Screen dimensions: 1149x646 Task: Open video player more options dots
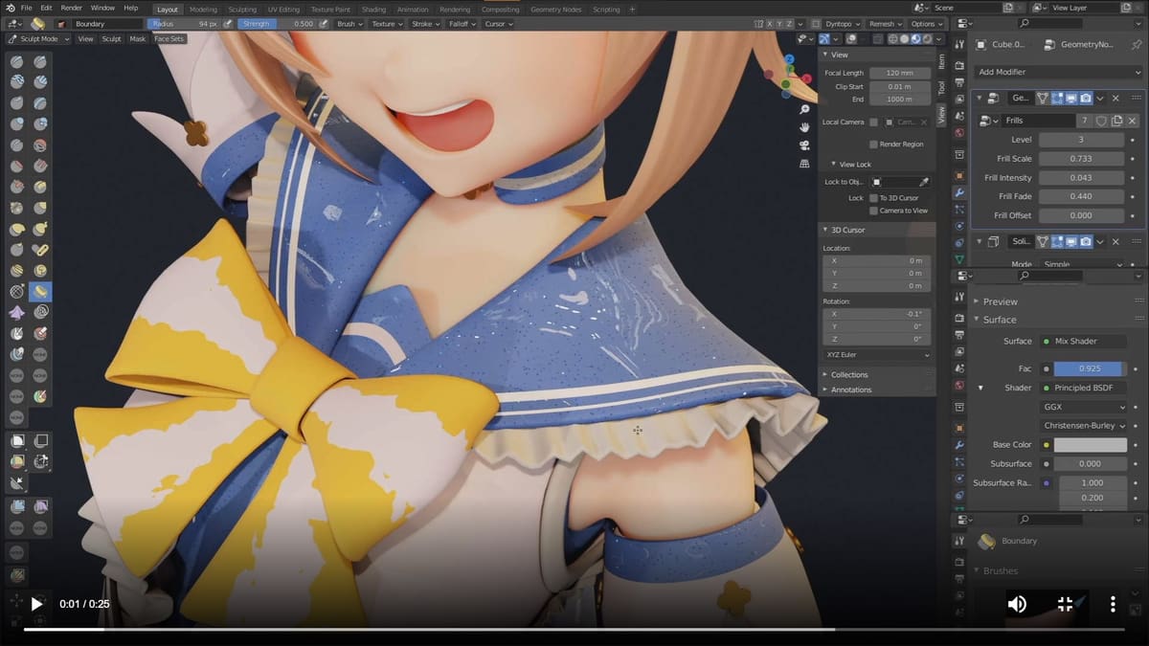1113,604
